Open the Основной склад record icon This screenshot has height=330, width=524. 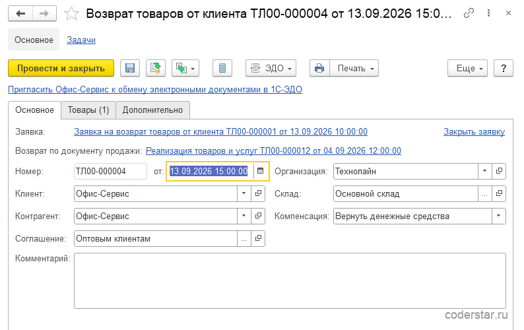499,193
